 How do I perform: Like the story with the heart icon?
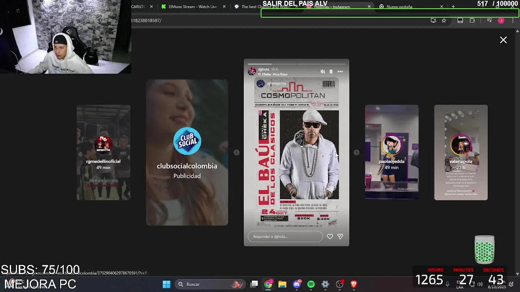[x=330, y=236]
